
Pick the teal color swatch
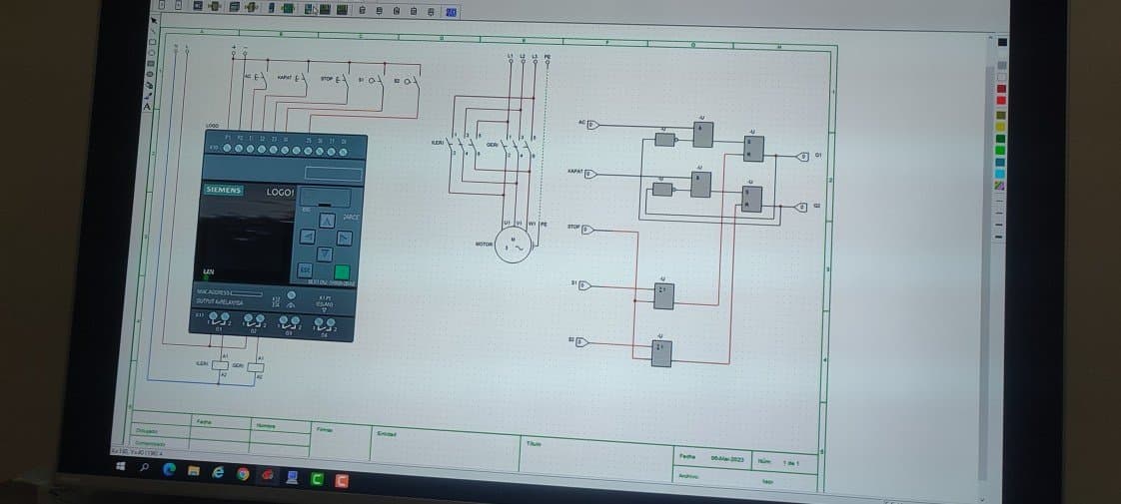(1000, 162)
